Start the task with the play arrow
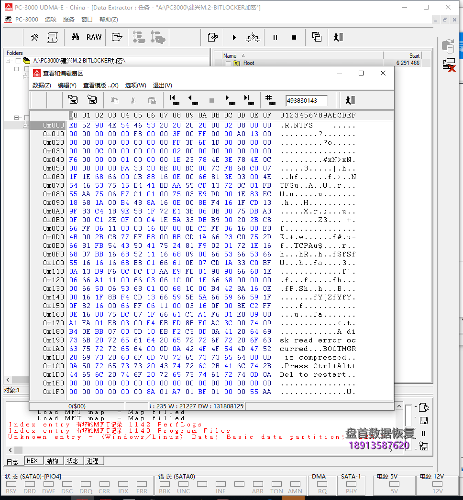This screenshot has height=500, width=463. coord(234,38)
